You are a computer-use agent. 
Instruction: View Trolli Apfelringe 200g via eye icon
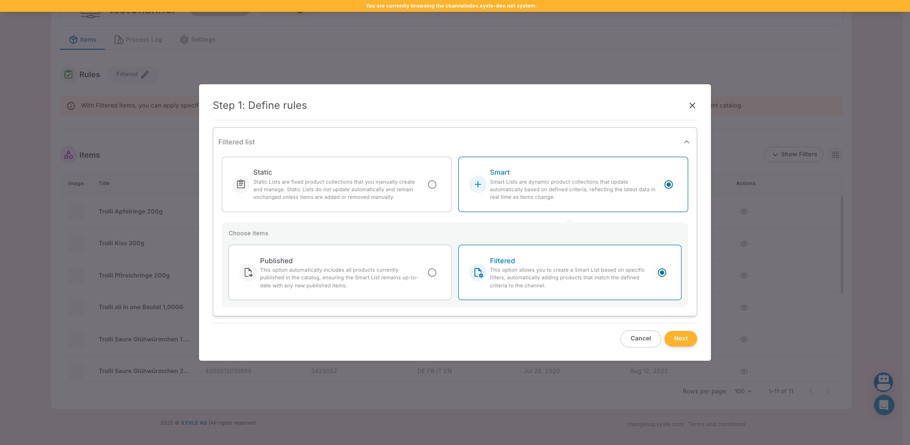point(744,212)
